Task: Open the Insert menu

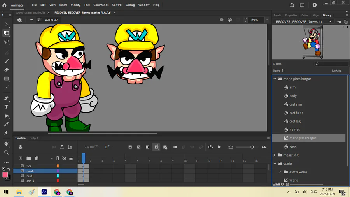Action: pos(63,5)
